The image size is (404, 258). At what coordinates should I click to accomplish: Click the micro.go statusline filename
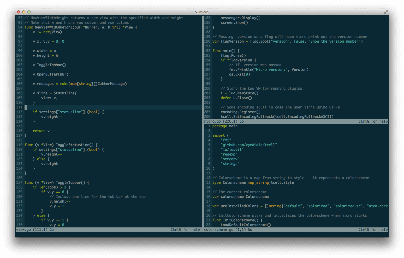(x=212, y=121)
